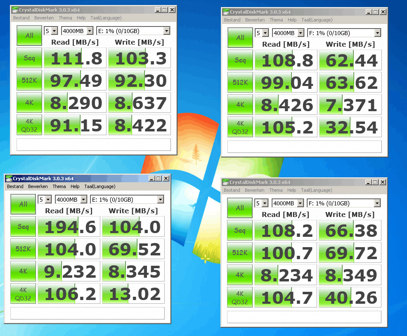Click the 40.26 write result value
Viewport: 407px width, 336px height.
pyautogui.click(x=350, y=297)
